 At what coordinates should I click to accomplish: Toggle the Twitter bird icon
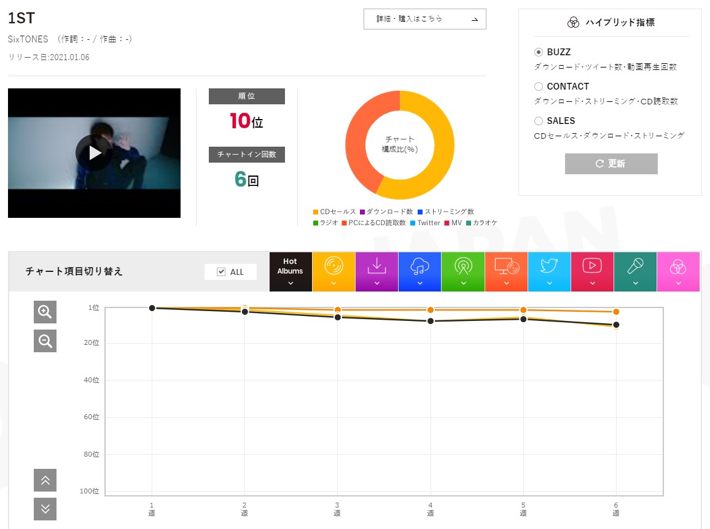click(549, 266)
